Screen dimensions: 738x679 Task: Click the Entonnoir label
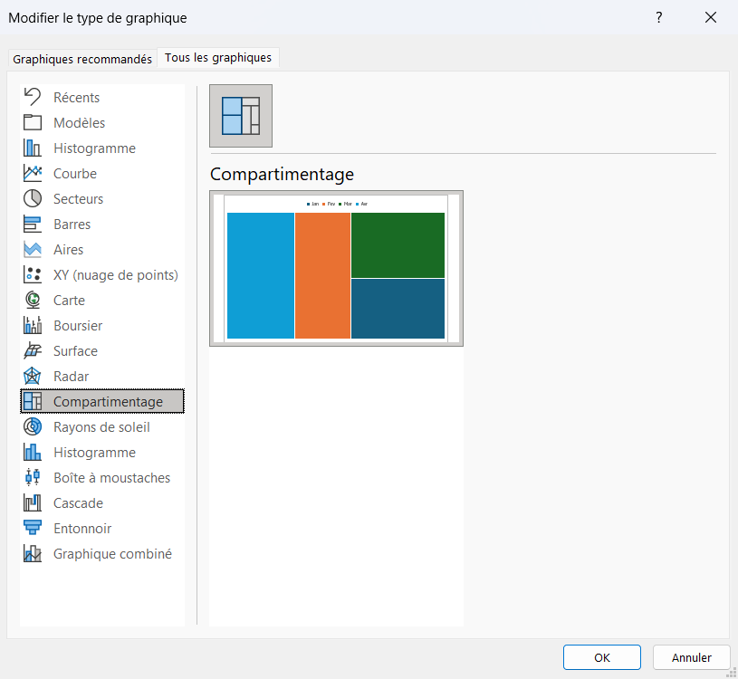[82, 529]
